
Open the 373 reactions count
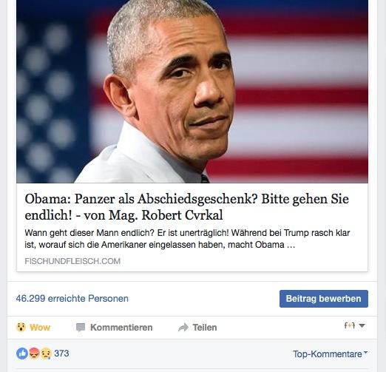[61, 354]
